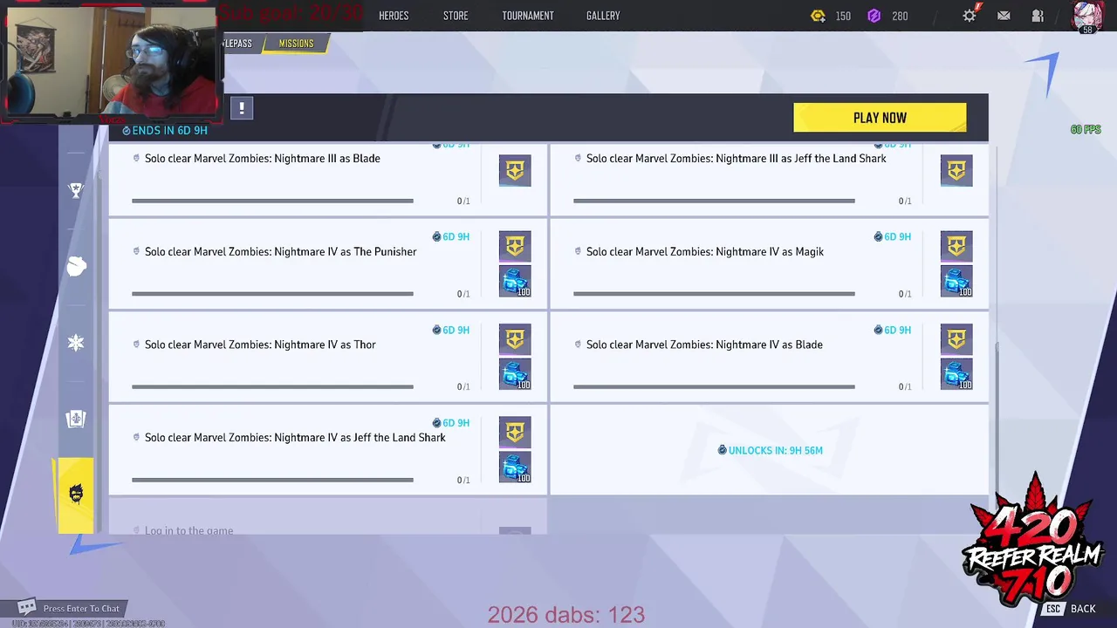
Task: Open the player avatar profile
Action: [x=1087, y=17]
